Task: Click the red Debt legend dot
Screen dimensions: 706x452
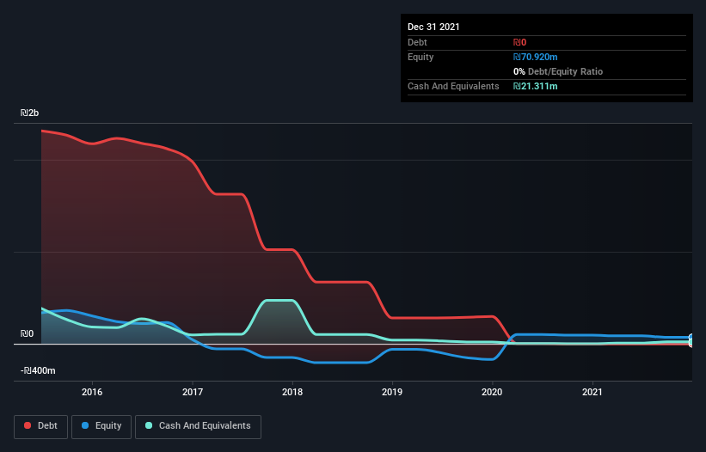Action: coord(28,425)
